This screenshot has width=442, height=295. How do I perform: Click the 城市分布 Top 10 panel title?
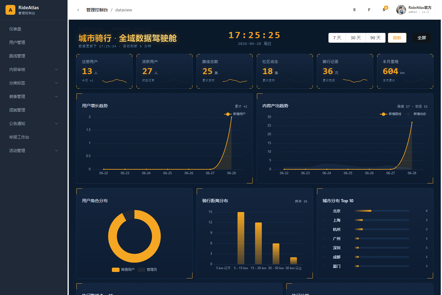pos(338,201)
